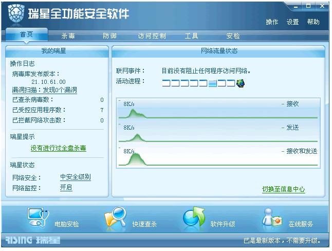Click the 操作日志 heading

click(22, 64)
